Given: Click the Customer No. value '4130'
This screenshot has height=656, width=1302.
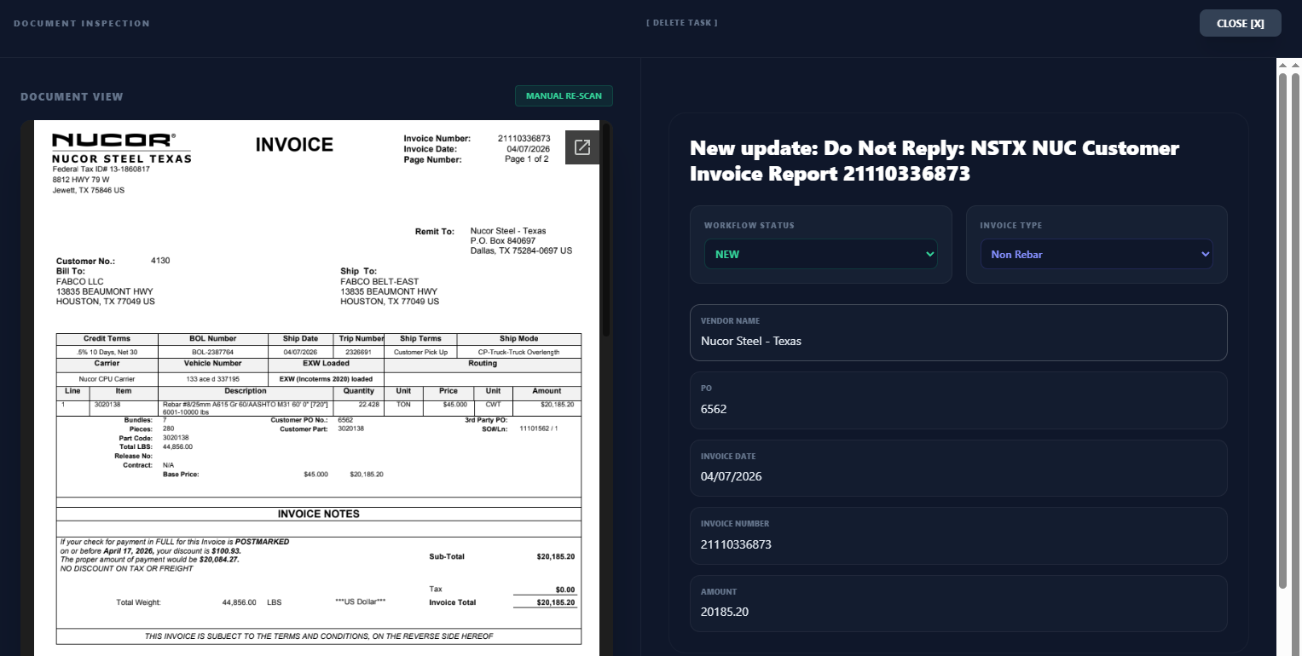Looking at the screenshot, I should [160, 261].
